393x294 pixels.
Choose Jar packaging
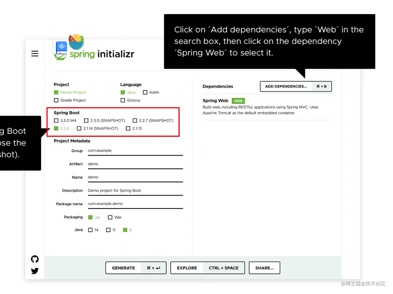pos(94,217)
